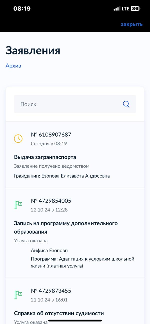Tap the home indicator bar
150x324 pixels.
(75, 321)
